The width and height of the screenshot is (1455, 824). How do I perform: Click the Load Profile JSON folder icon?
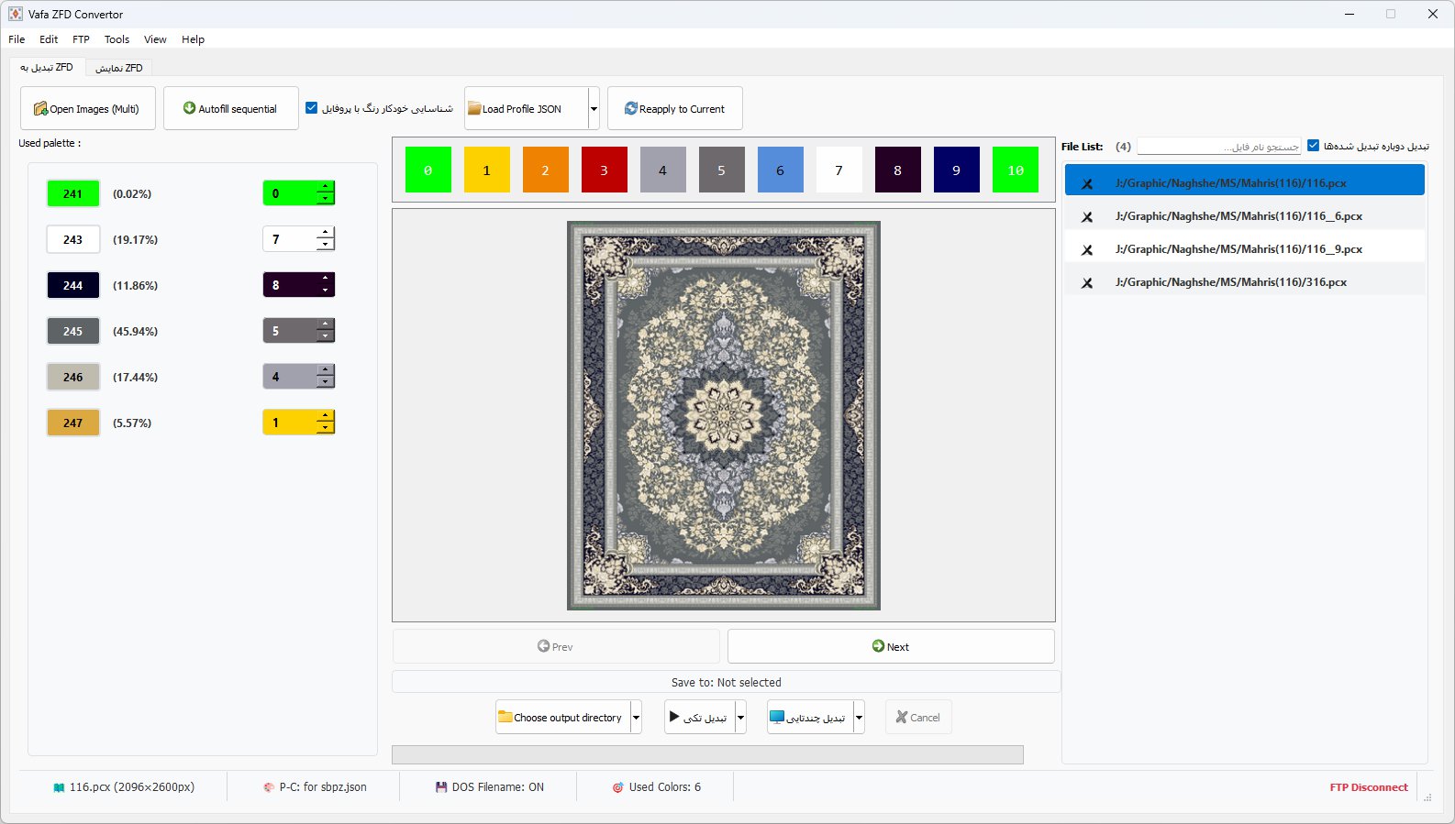click(x=474, y=109)
